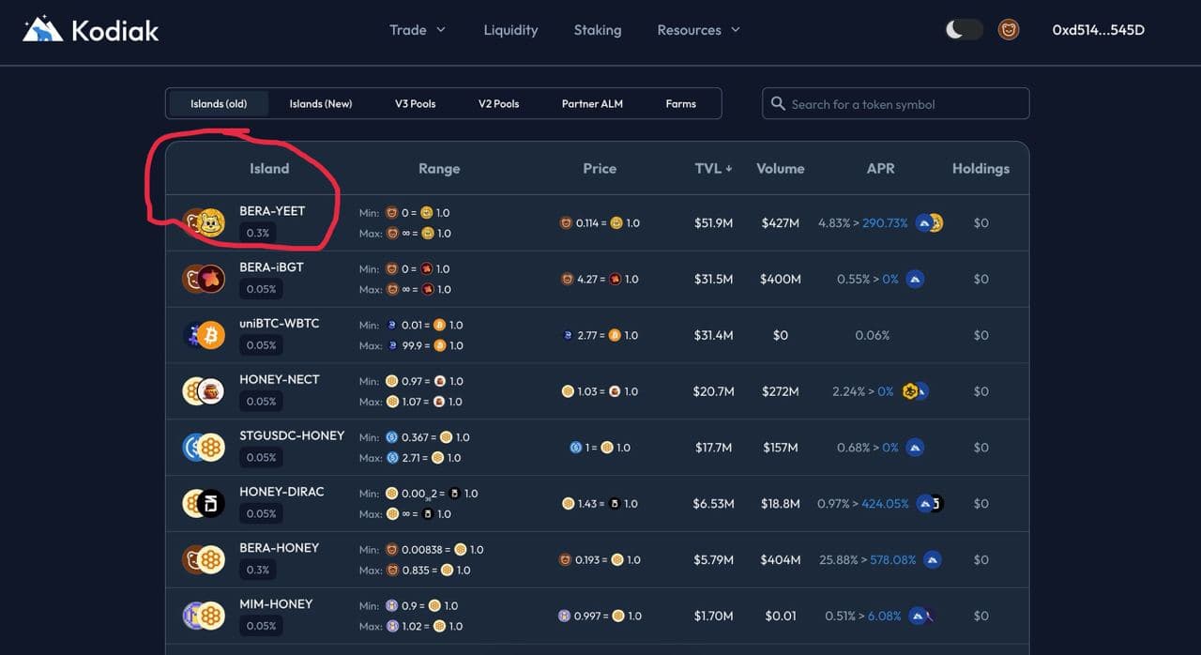Click the 0.3% fee badge under BERA-YEET
This screenshot has height=655, width=1201.
click(x=258, y=233)
